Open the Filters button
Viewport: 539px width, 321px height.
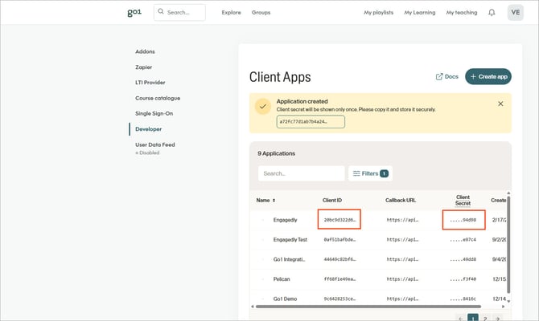click(x=370, y=173)
